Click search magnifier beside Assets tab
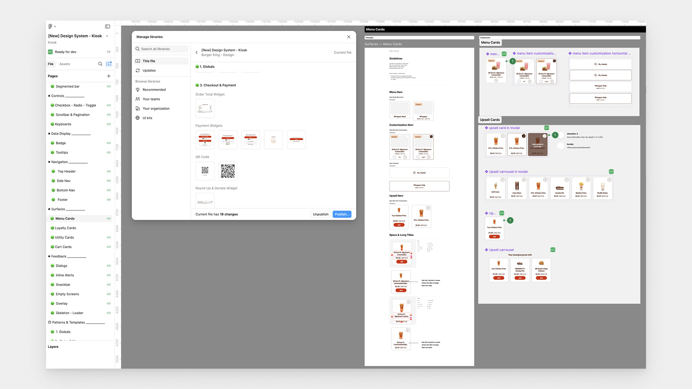 [100, 64]
